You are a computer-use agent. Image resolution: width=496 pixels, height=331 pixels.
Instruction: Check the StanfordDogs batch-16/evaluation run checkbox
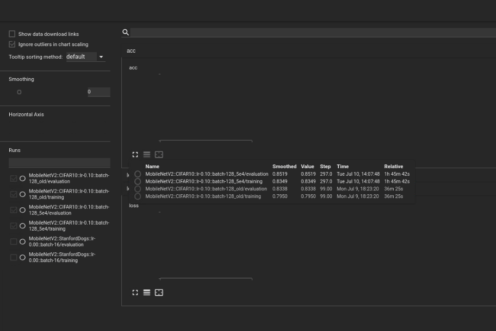pyautogui.click(x=14, y=241)
